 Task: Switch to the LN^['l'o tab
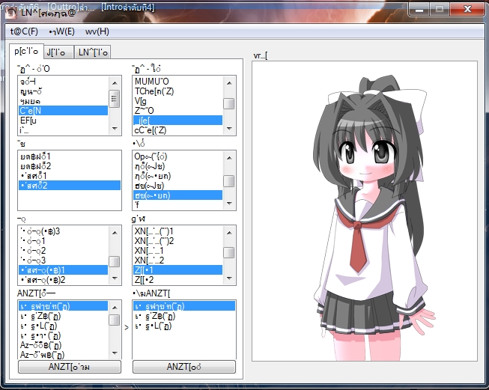(93, 52)
